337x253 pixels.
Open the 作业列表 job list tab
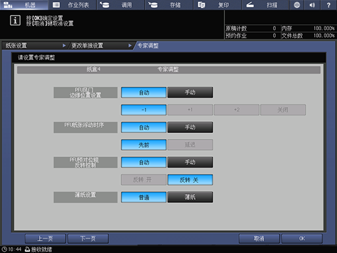[72, 5]
